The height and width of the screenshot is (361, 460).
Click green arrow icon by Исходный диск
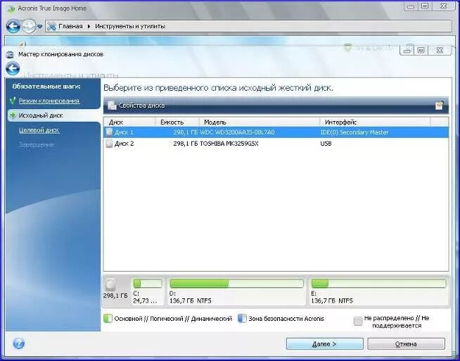click(x=13, y=115)
